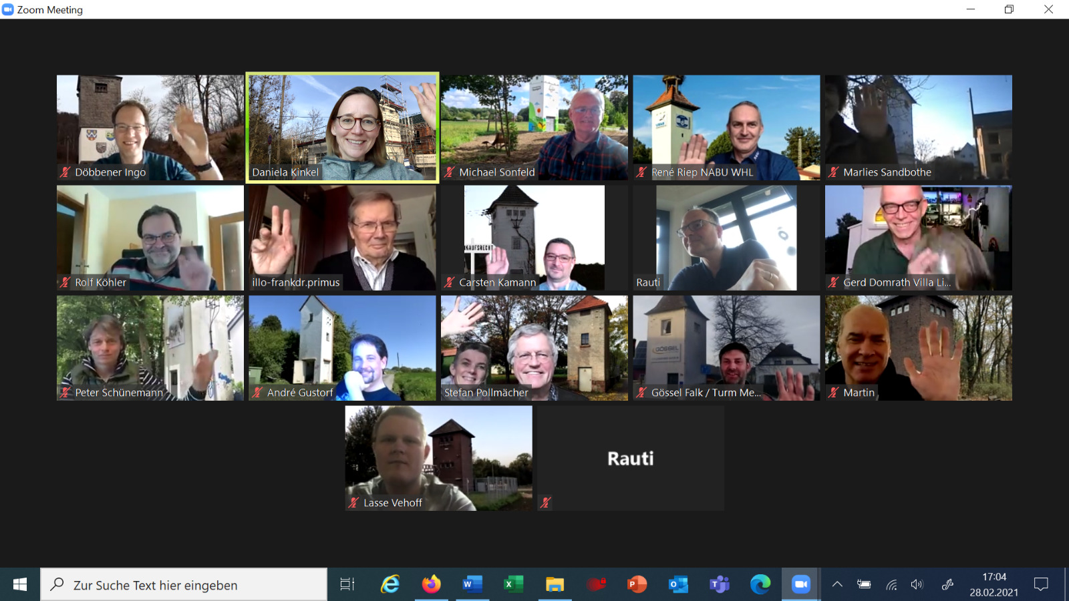
Task: Click the taskbar search box
Action: pyautogui.click(x=184, y=585)
